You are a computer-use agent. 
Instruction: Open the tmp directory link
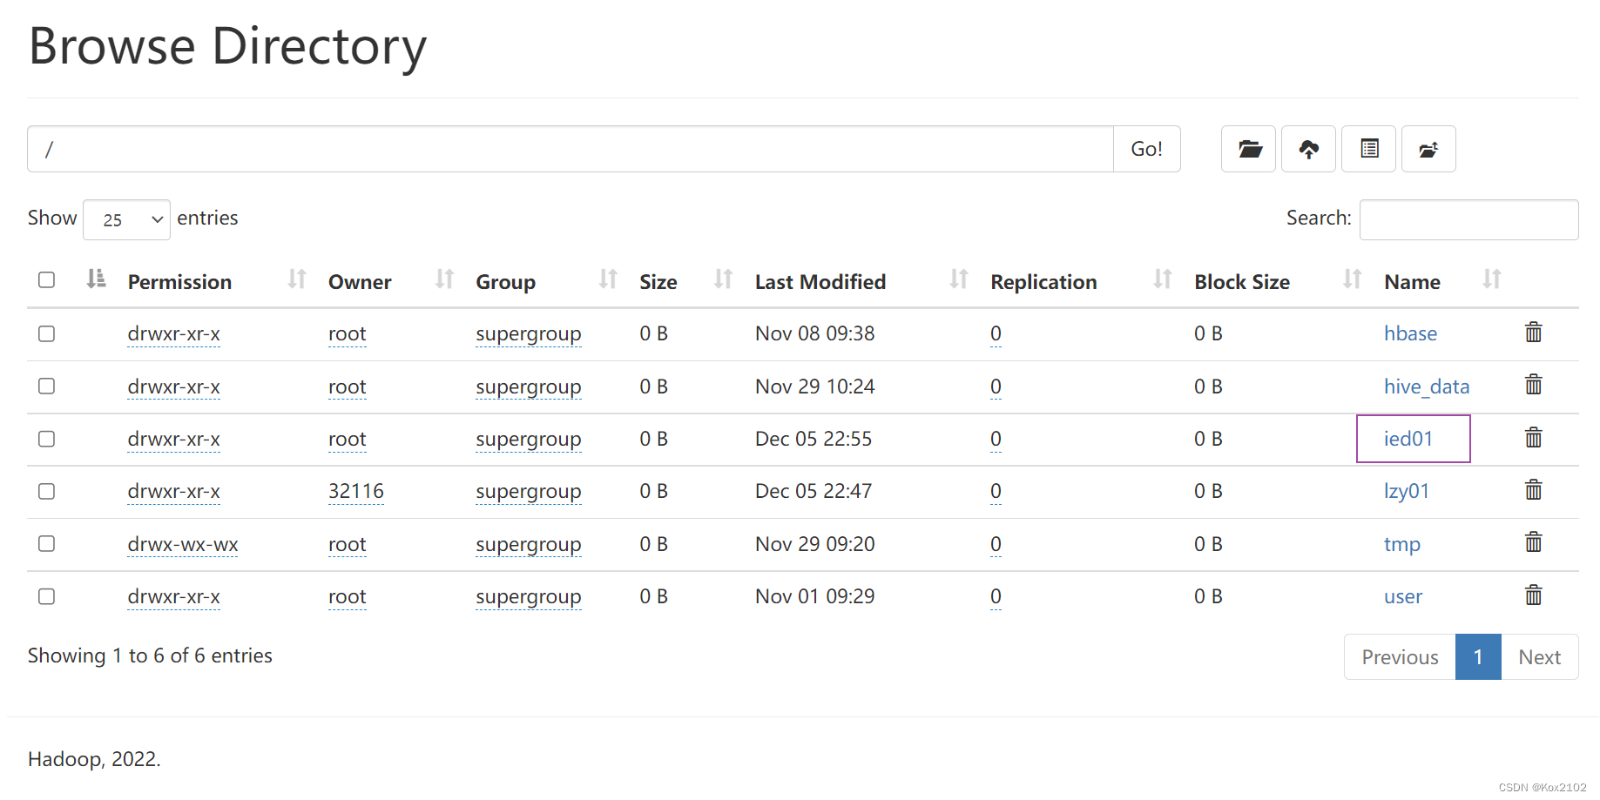click(x=1402, y=544)
